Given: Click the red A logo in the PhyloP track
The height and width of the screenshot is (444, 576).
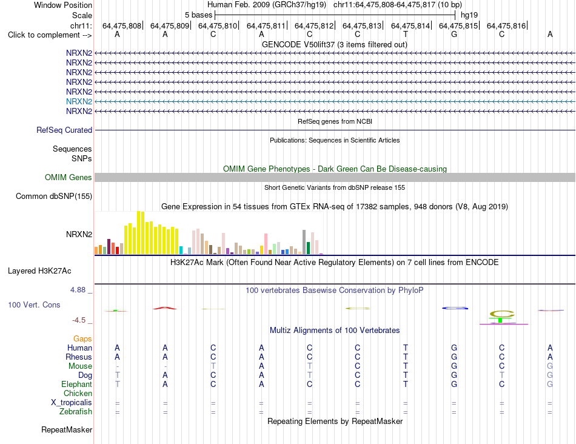Looking at the screenshot, I should (165, 308).
